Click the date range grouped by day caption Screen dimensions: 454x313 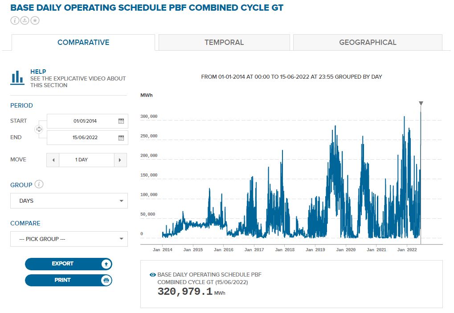pos(291,77)
